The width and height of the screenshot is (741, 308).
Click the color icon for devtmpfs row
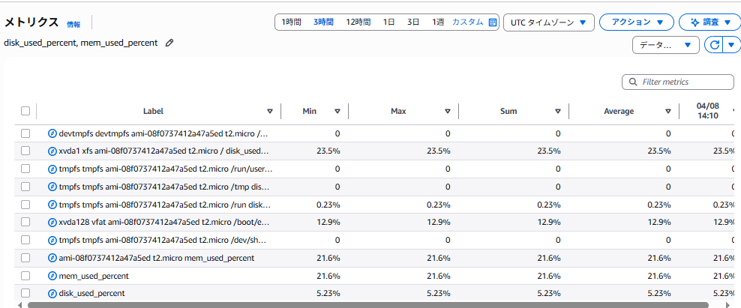click(x=52, y=133)
